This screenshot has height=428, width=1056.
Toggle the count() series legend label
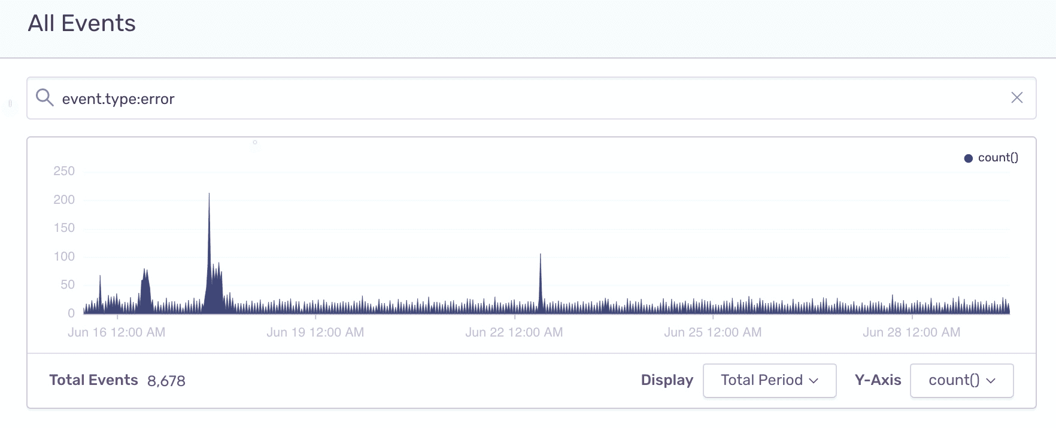tap(997, 158)
